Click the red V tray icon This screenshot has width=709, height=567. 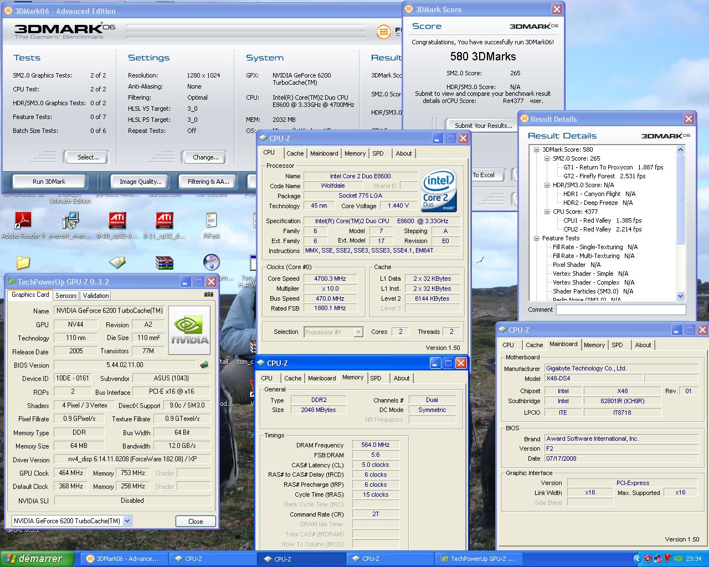click(668, 559)
